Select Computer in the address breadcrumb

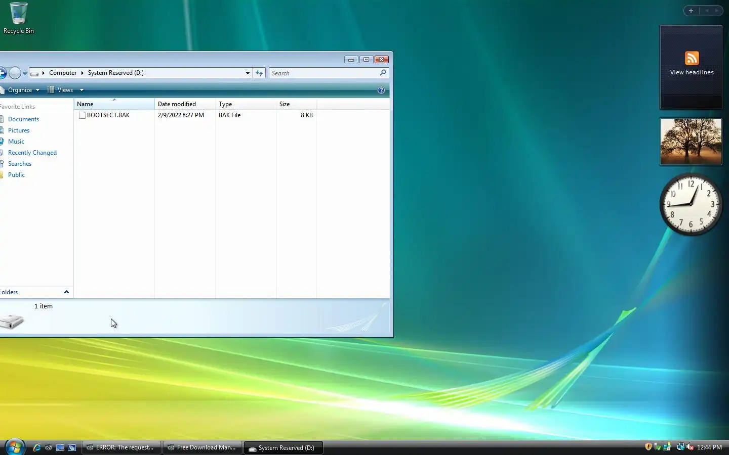coord(63,73)
